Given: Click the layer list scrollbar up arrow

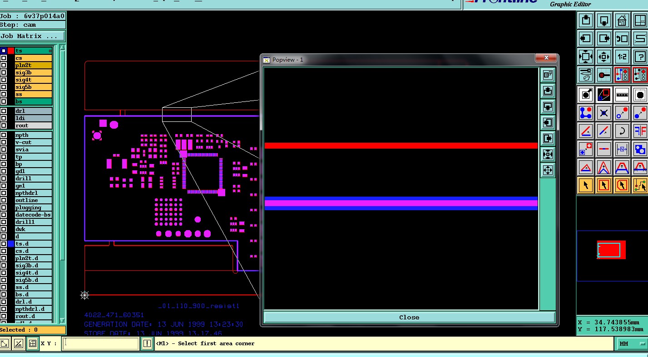Looking at the screenshot, I should pyautogui.click(x=63, y=48).
